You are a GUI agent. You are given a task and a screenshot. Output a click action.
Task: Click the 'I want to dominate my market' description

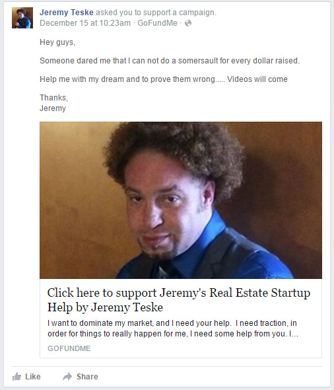coord(173,329)
